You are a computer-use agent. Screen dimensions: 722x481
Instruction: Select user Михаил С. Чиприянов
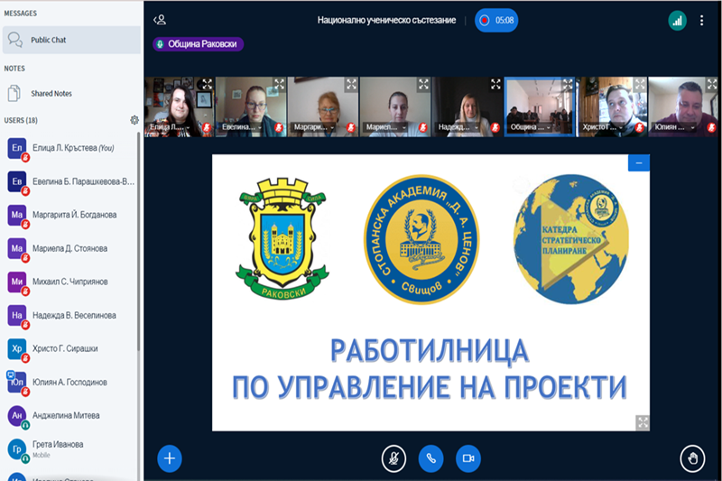click(70, 282)
